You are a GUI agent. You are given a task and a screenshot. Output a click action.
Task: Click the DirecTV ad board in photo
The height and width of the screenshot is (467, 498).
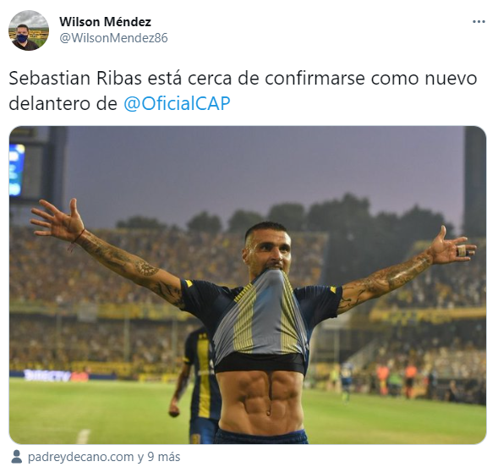click(x=47, y=376)
